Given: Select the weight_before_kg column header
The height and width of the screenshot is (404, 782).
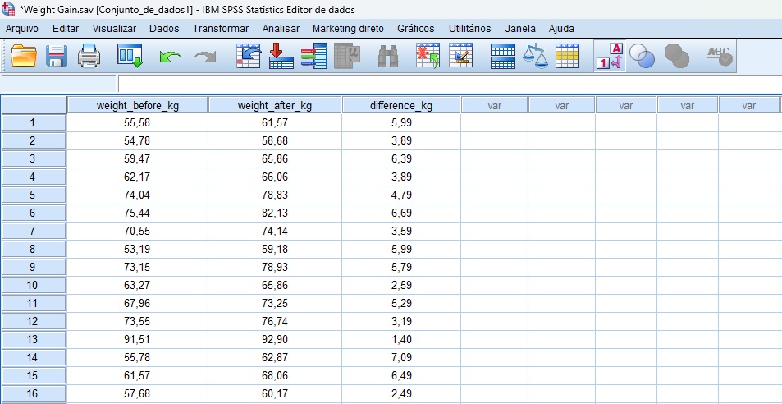Looking at the screenshot, I should [137, 105].
